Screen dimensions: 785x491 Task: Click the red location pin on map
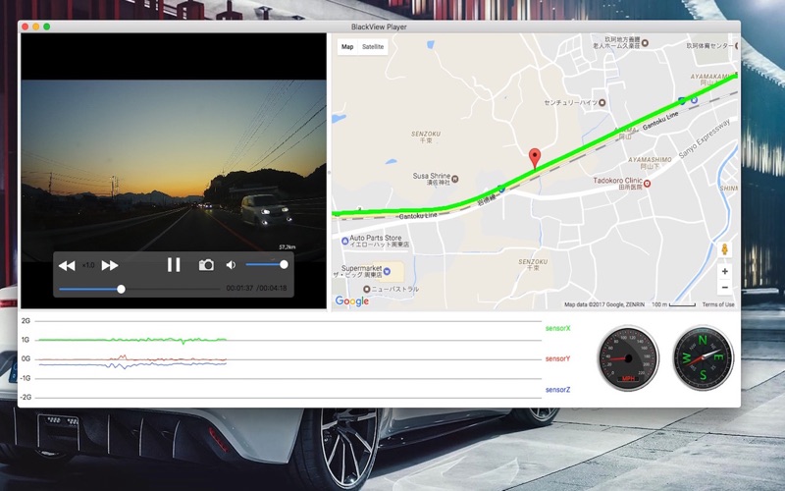(x=535, y=158)
